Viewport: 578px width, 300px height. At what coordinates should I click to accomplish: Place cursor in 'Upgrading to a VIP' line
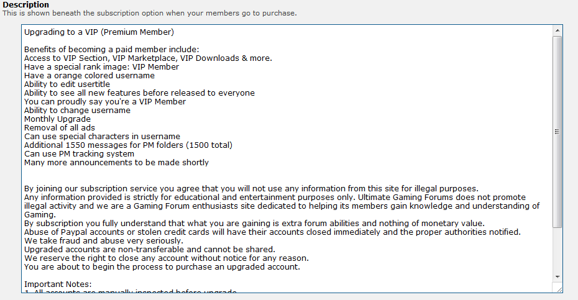(x=99, y=32)
